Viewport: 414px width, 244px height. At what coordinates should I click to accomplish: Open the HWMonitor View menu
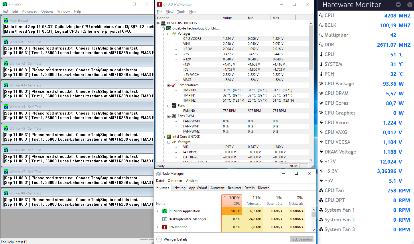169,12
